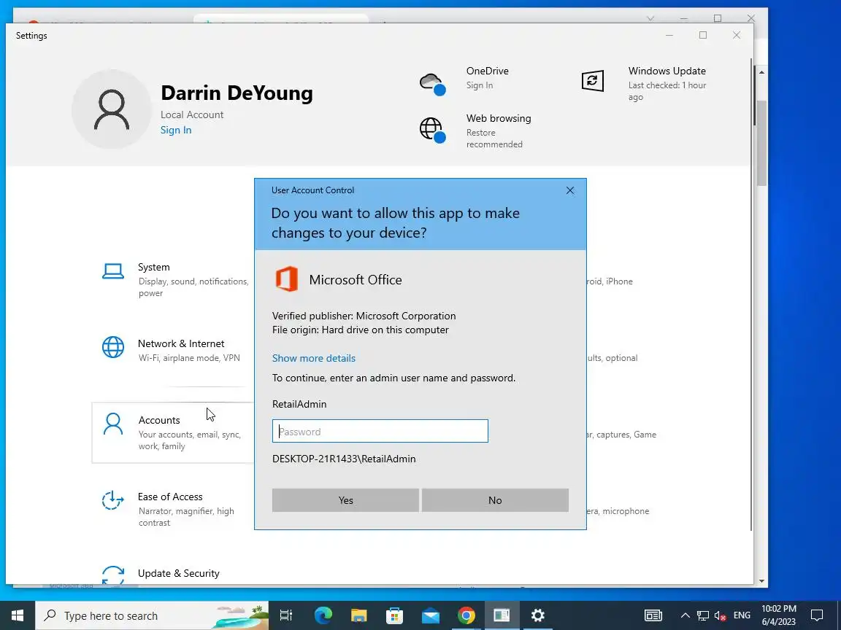Click the Sign In link under Local Account
This screenshot has height=630, width=841.
click(176, 131)
